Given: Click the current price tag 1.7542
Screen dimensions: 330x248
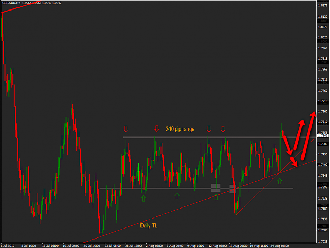Looking at the screenshot, I should (323, 136).
